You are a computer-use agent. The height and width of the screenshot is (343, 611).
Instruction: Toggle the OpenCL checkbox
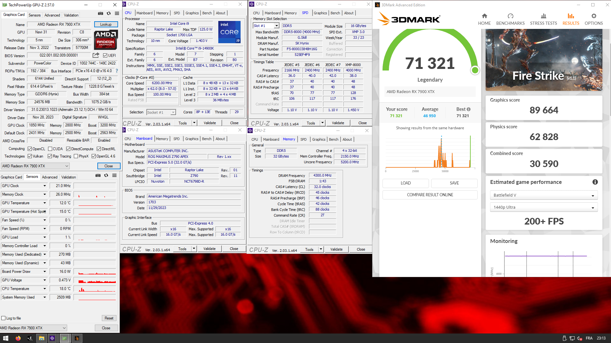(x=30, y=149)
